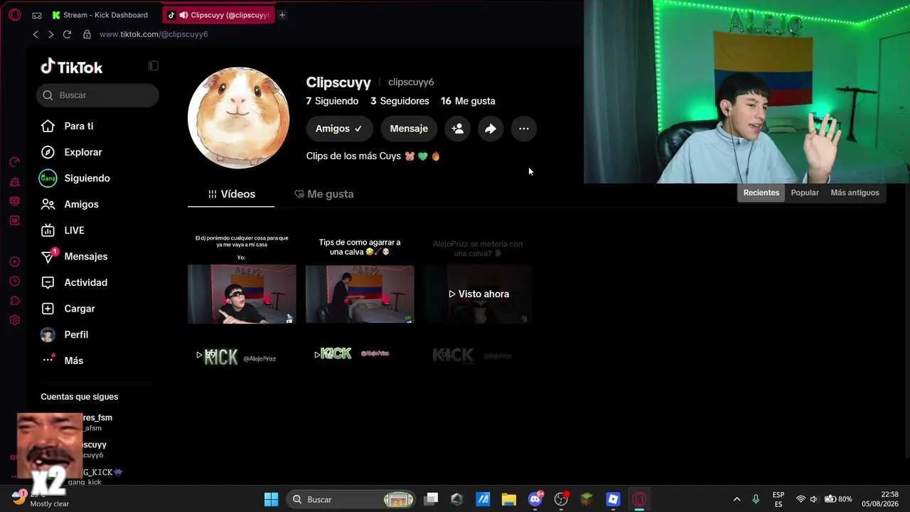Open Opera sidebar player icon
The height and width of the screenshot is (512, 910).
pos(14,262)
